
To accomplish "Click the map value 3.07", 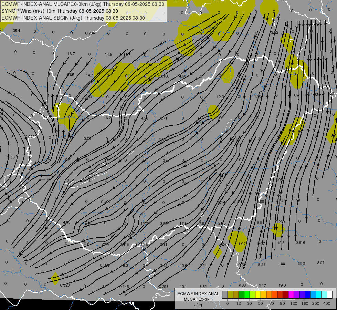I will click(321, 263).
